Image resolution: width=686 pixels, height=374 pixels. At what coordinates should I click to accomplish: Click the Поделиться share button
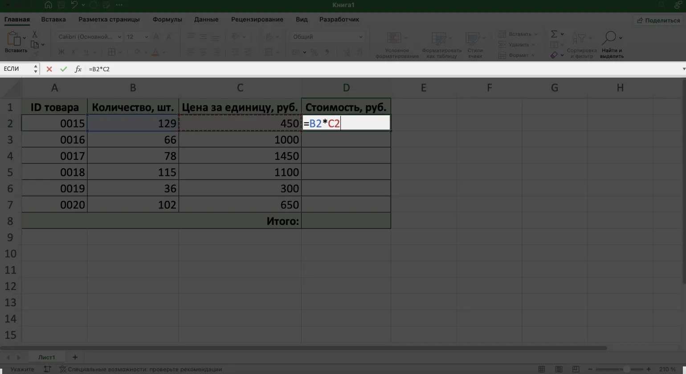pyautogui.click(x=658, y=20)
